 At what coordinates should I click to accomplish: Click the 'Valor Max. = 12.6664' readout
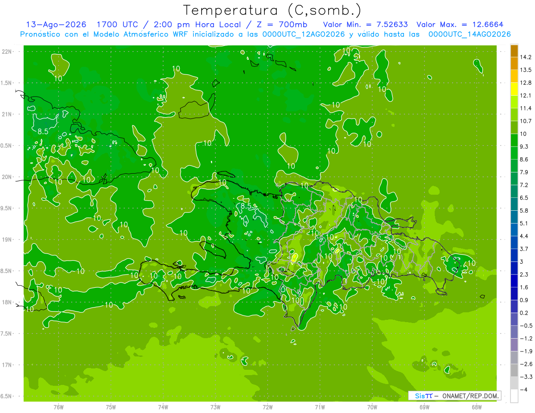460,25
